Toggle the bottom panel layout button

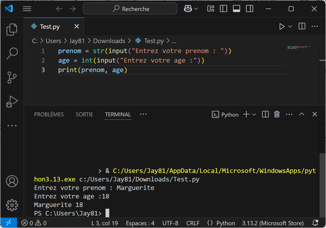236,9
